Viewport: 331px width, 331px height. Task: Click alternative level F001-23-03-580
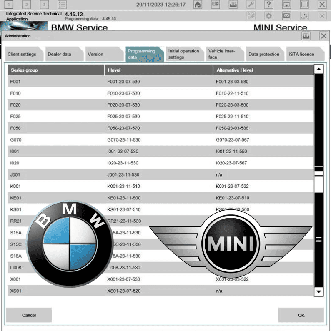pyautogui.click(x=232, y=82)
